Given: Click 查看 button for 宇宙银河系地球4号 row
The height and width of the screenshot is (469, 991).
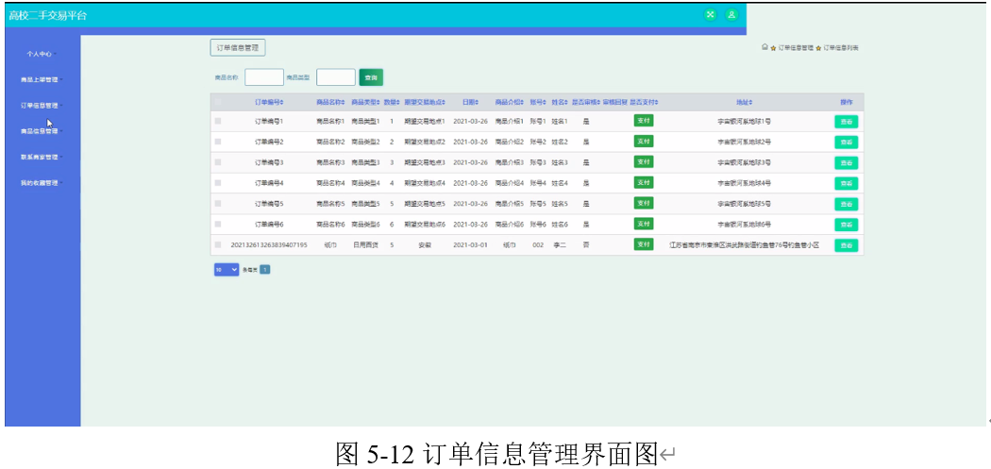Looking at the screenshot, I should click(x=846, y=183).
